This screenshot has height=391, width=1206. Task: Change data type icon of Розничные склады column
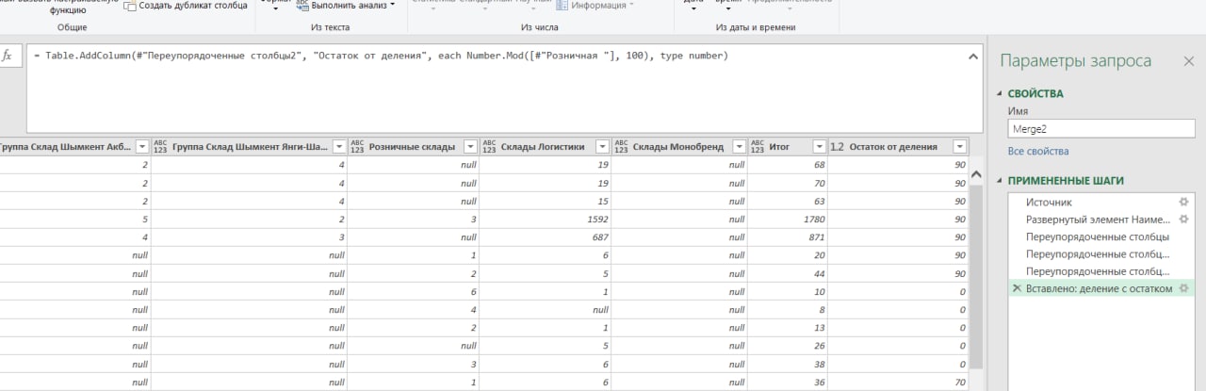(x=357, y=147)
